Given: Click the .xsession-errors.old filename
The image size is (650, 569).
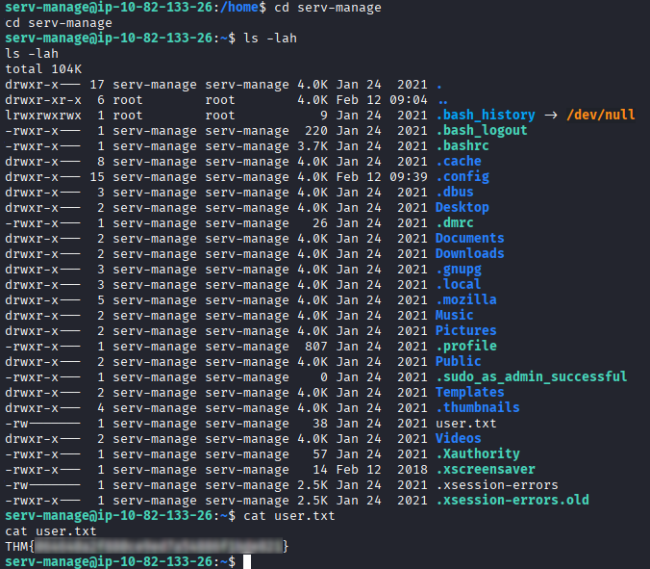Looking at the screenshot, I should click(512, 500).
